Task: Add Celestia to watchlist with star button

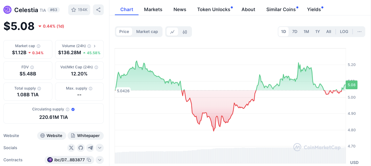Action: (79, 10)
